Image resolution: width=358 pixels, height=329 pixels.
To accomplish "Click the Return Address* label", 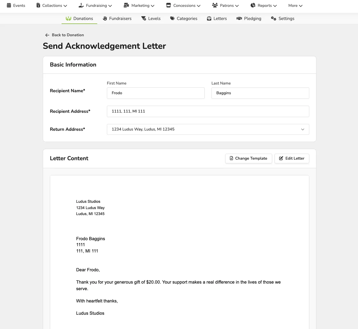I will [68, 129].
